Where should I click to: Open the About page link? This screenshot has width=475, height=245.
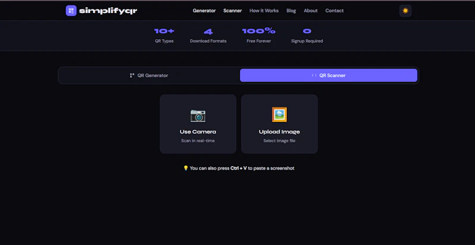tap(311, 11)
